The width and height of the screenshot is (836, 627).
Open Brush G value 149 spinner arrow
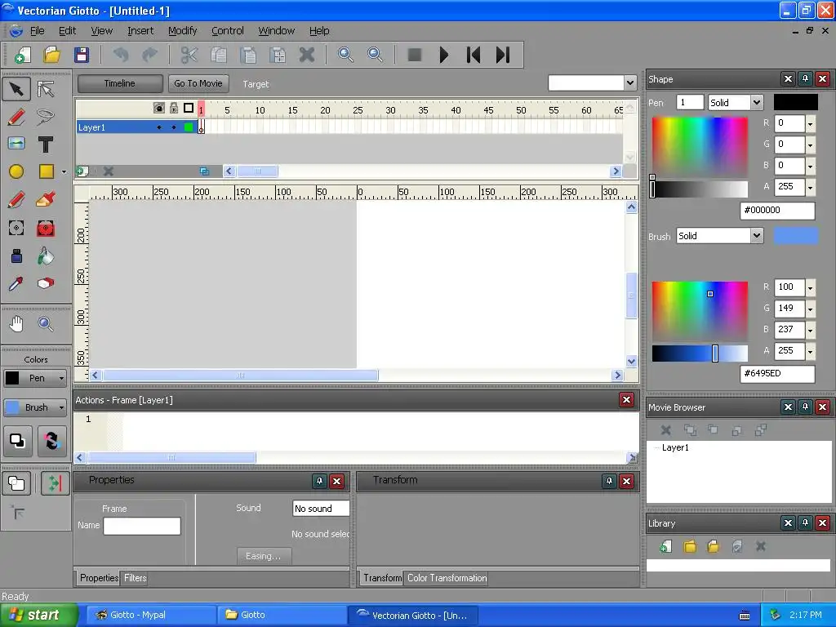pyautogui.click(x=810, y=309)
